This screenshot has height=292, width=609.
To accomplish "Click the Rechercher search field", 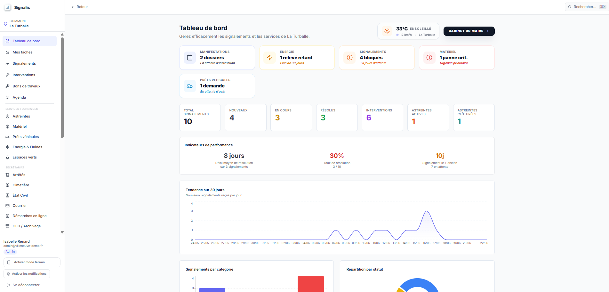I will tap(587, 7).
